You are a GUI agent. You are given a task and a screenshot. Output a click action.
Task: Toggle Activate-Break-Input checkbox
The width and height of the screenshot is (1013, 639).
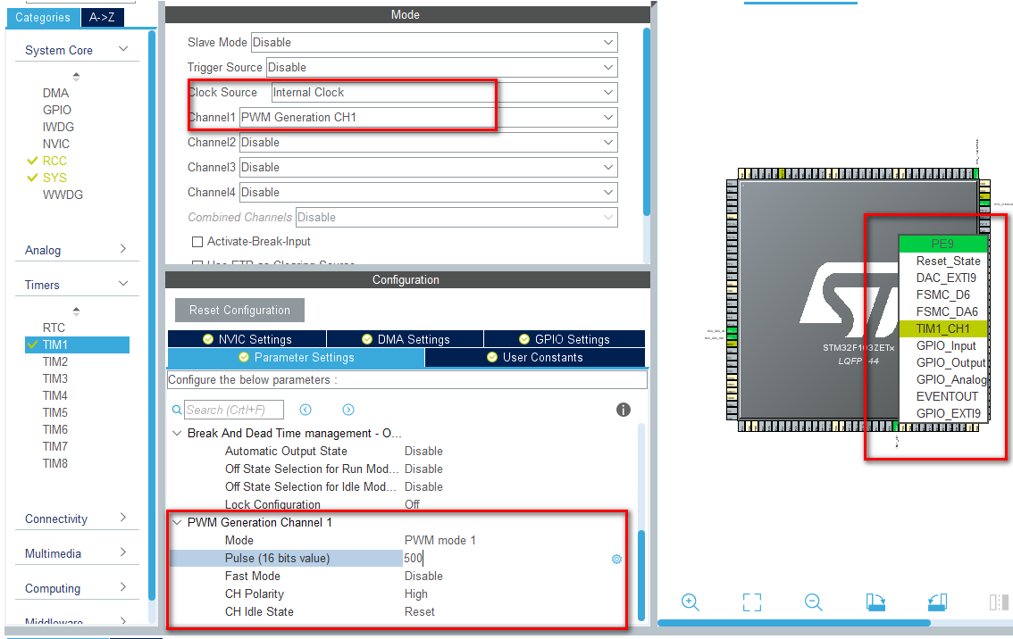tap(197, 242)
